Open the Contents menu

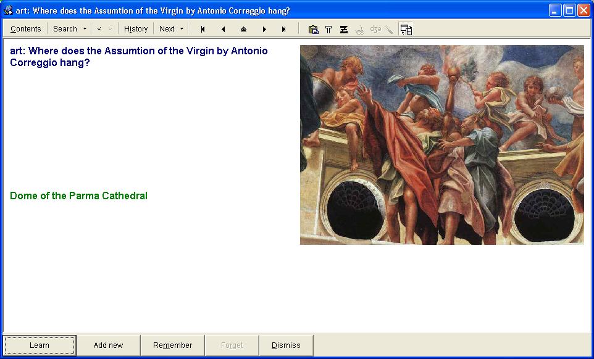26,29
